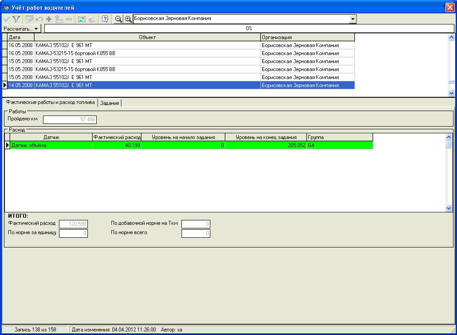Click the print icon in toolbar
The width and height of the screenshot is (457, 335).
coord(92,19)
